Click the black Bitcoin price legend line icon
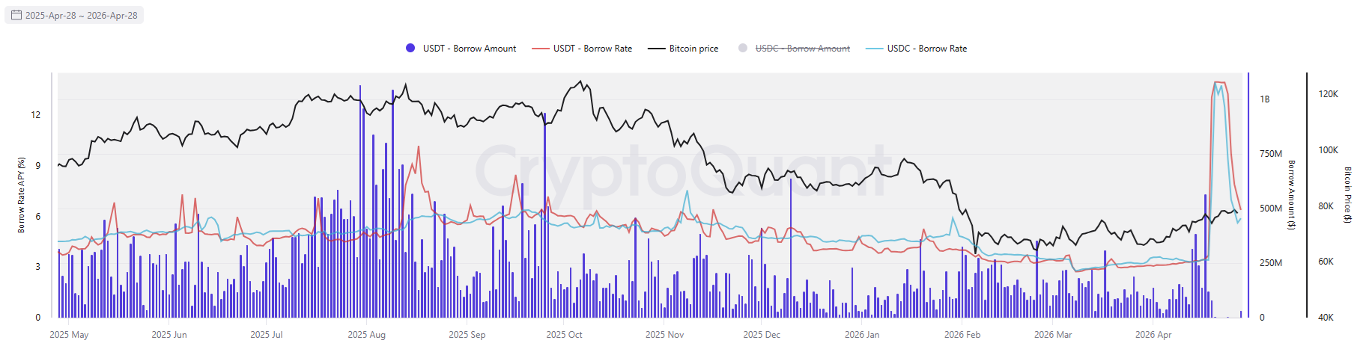Screen dimensions: 1357x352 point(656,49)
